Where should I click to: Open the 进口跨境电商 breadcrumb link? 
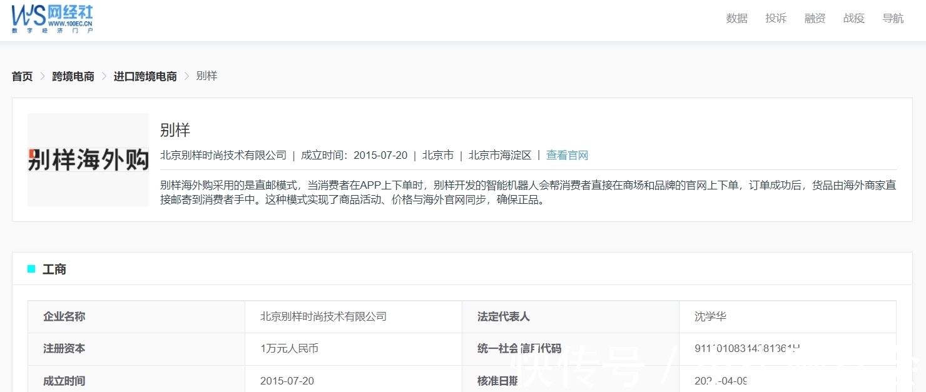(144, 76)
